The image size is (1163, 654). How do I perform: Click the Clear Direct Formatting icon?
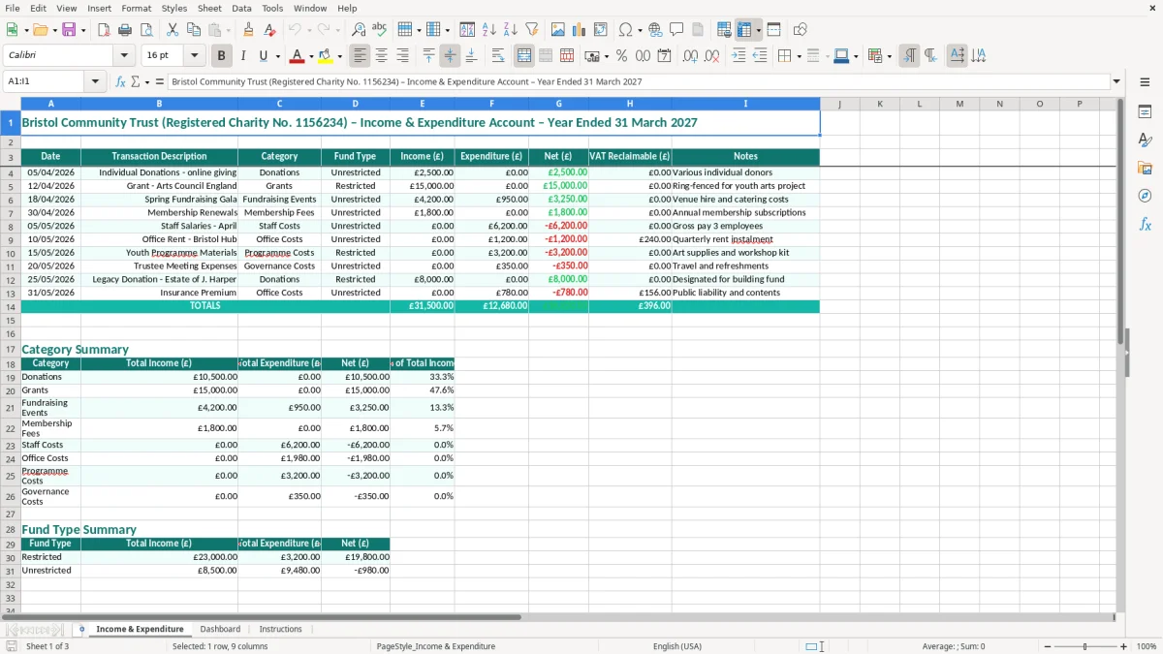tap(268, 30)
